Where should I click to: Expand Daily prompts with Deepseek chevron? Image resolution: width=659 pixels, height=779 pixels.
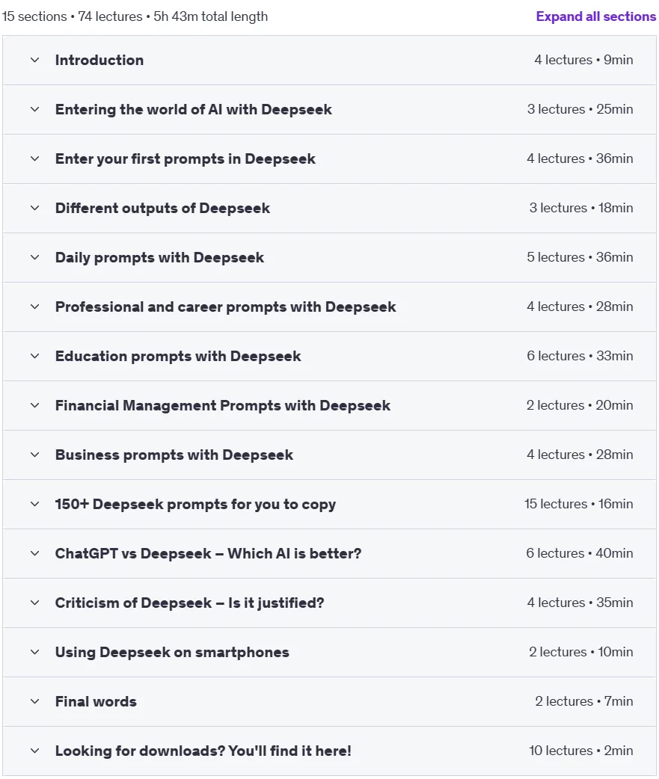coord(35,257)
